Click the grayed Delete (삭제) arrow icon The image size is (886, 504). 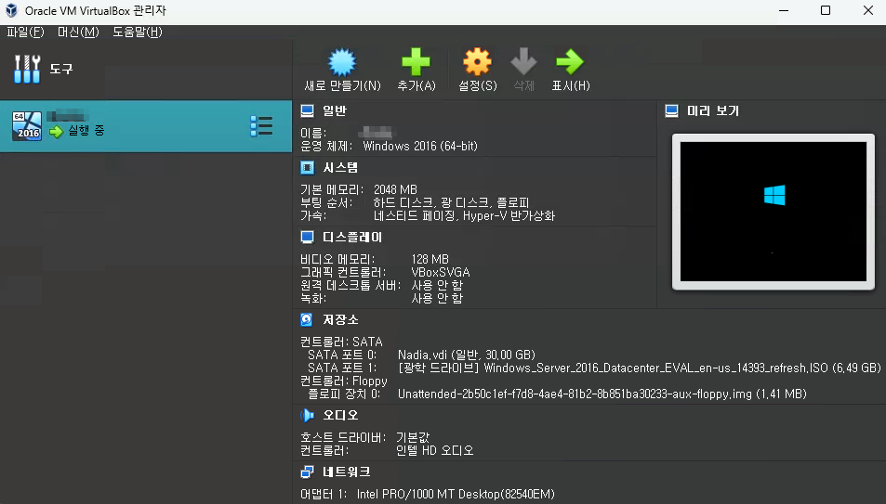point(523,61)
